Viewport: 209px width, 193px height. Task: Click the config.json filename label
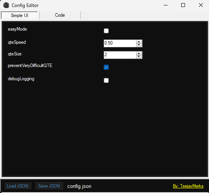79,186
